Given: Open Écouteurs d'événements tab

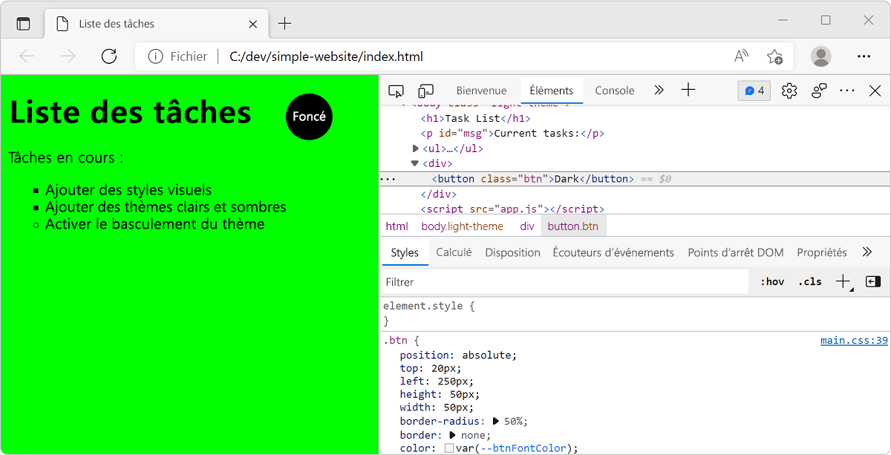Looking at the screenshot, I should click(613, 252).
